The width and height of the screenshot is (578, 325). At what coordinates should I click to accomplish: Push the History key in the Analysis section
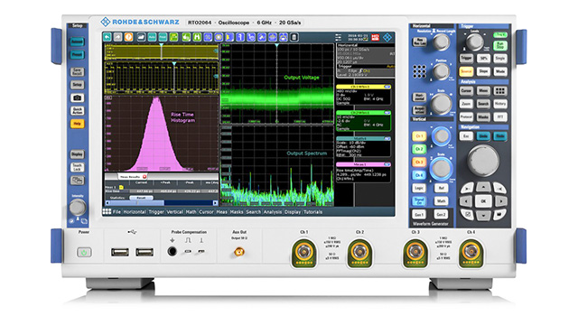click(500, 104)
